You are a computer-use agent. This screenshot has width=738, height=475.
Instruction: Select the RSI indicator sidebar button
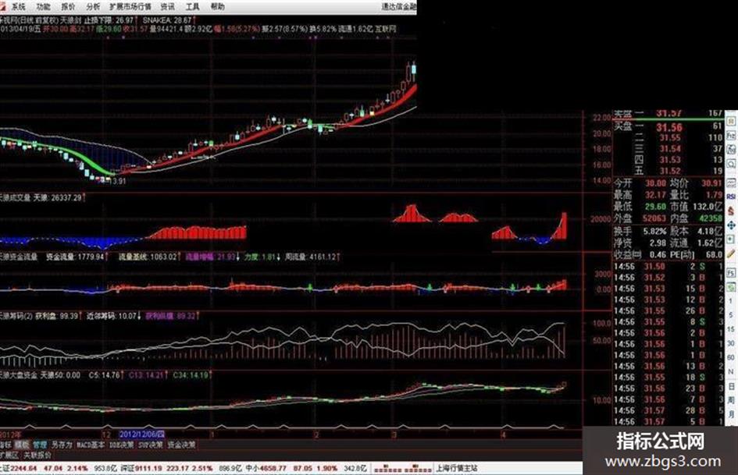tap(732, 197)
